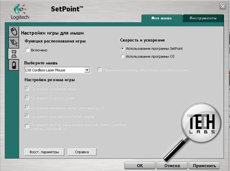Toggle the greyed checkbox beside mouse dropdown
Viewport: 230px width, 171px height.
point(99,70)
